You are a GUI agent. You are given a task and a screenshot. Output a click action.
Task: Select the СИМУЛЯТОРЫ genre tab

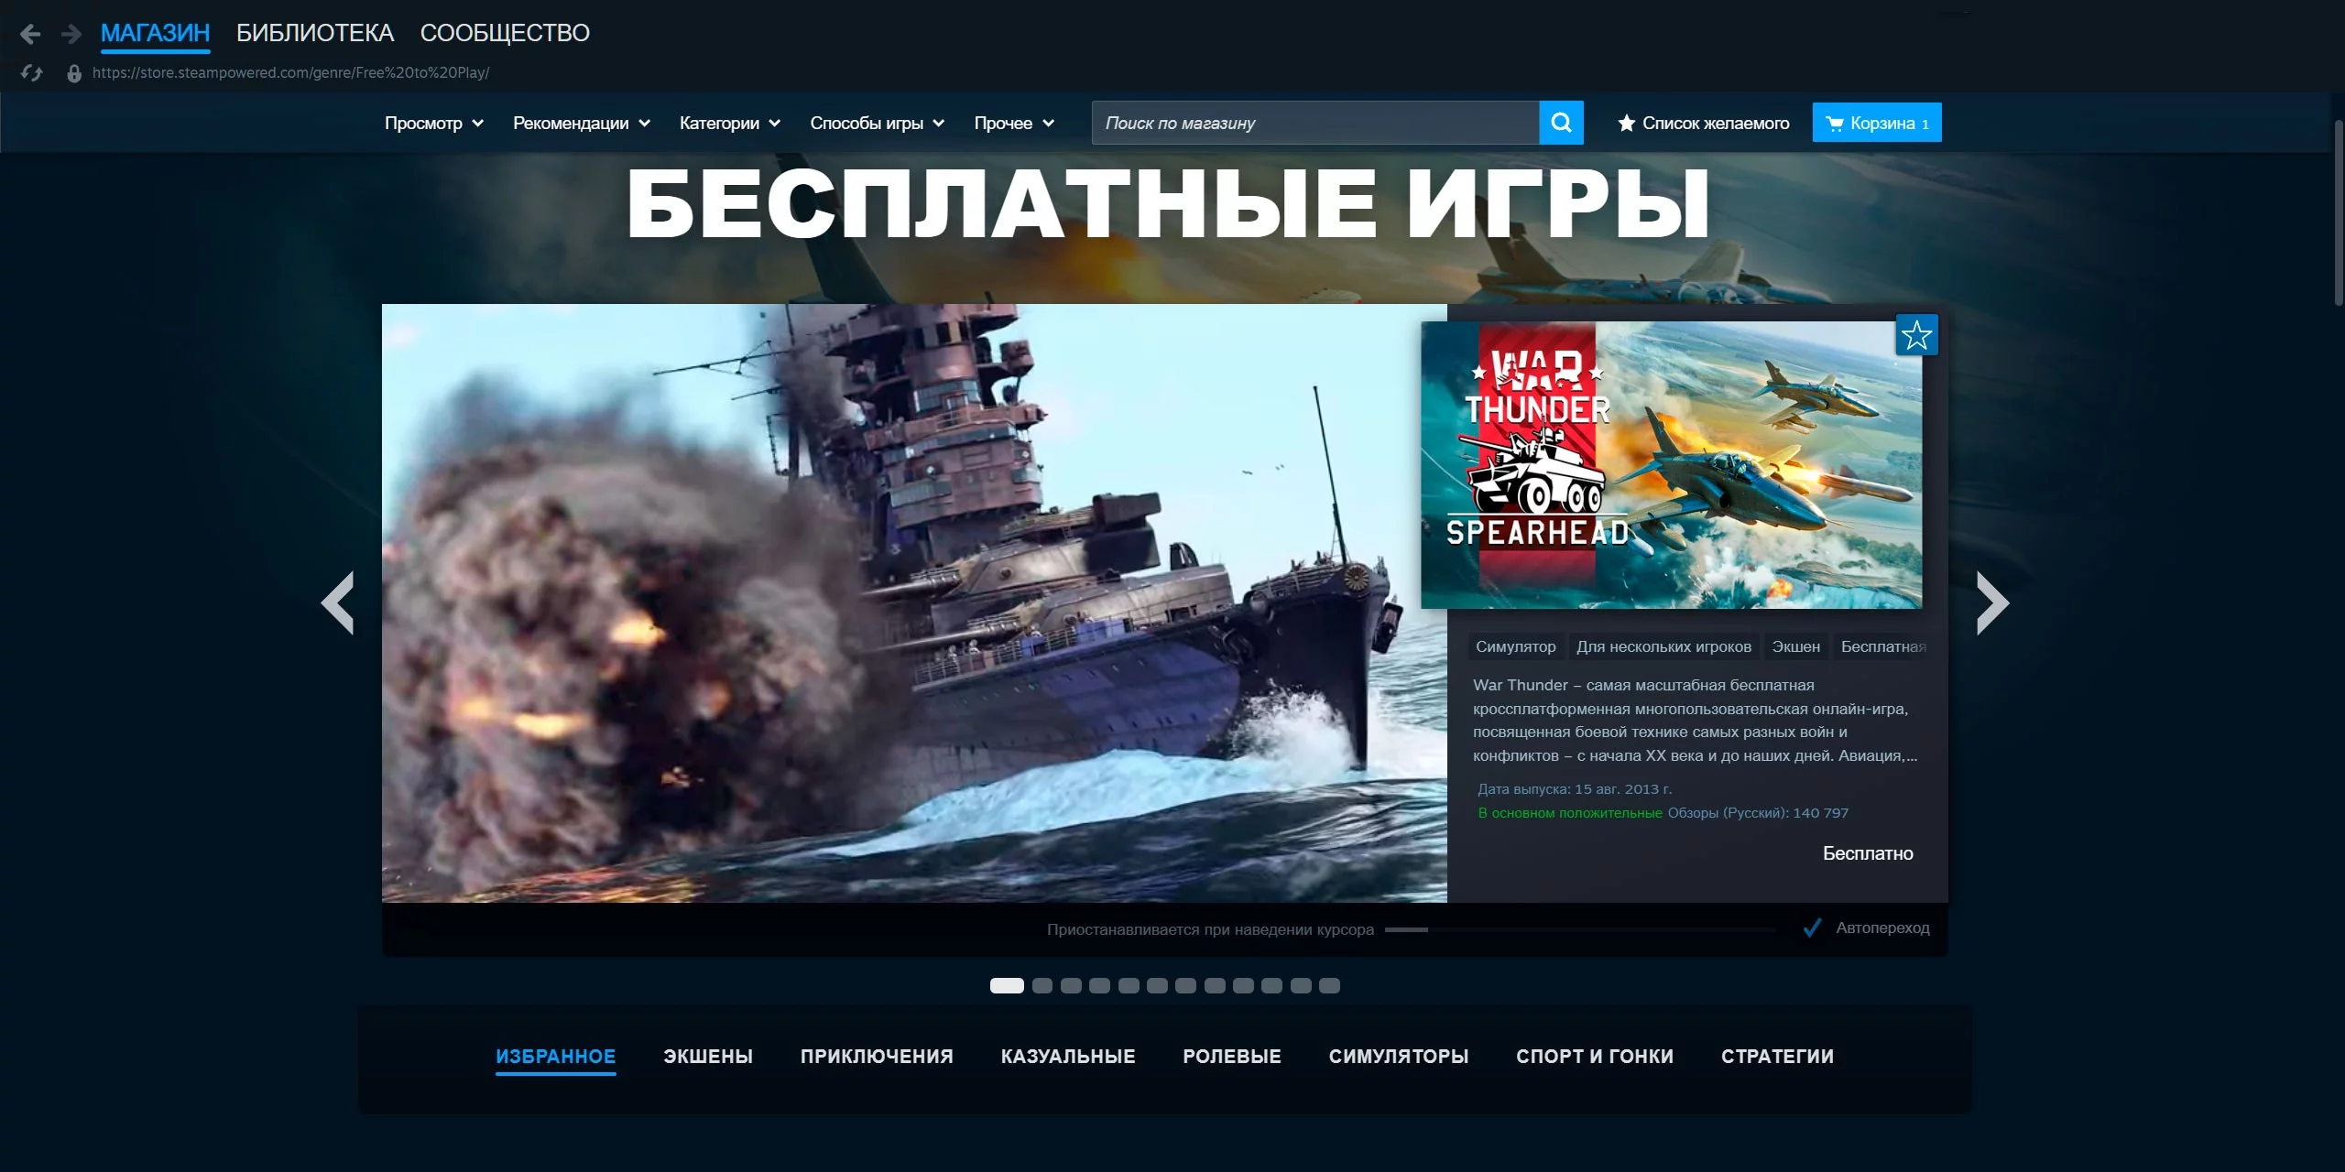coord(1398,1057)
